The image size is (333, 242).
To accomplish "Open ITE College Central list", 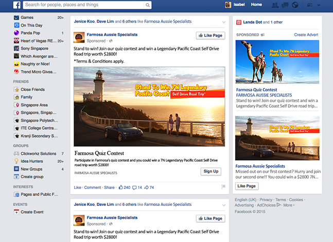I will [39, 128].
